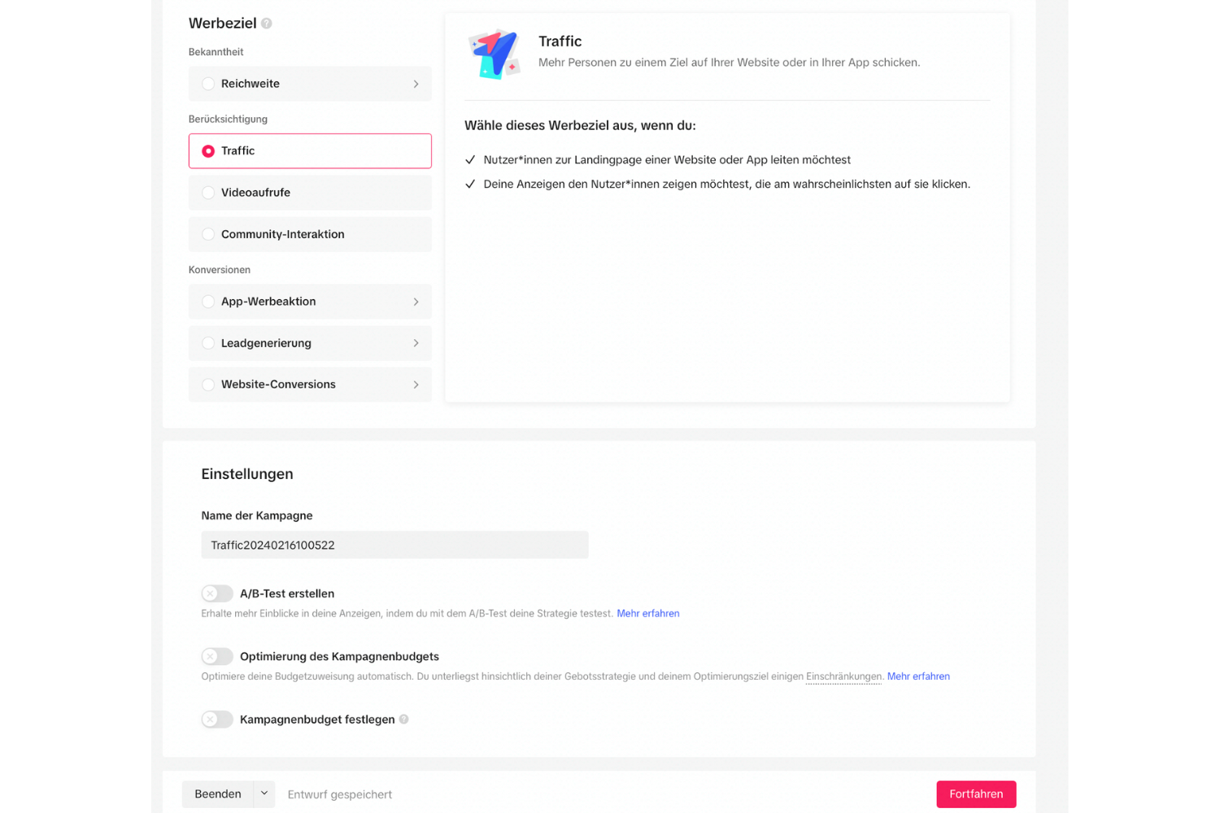Click the Name der Kampagne input field
This screenshot has height=813, width=1220.
click(394, 545)
